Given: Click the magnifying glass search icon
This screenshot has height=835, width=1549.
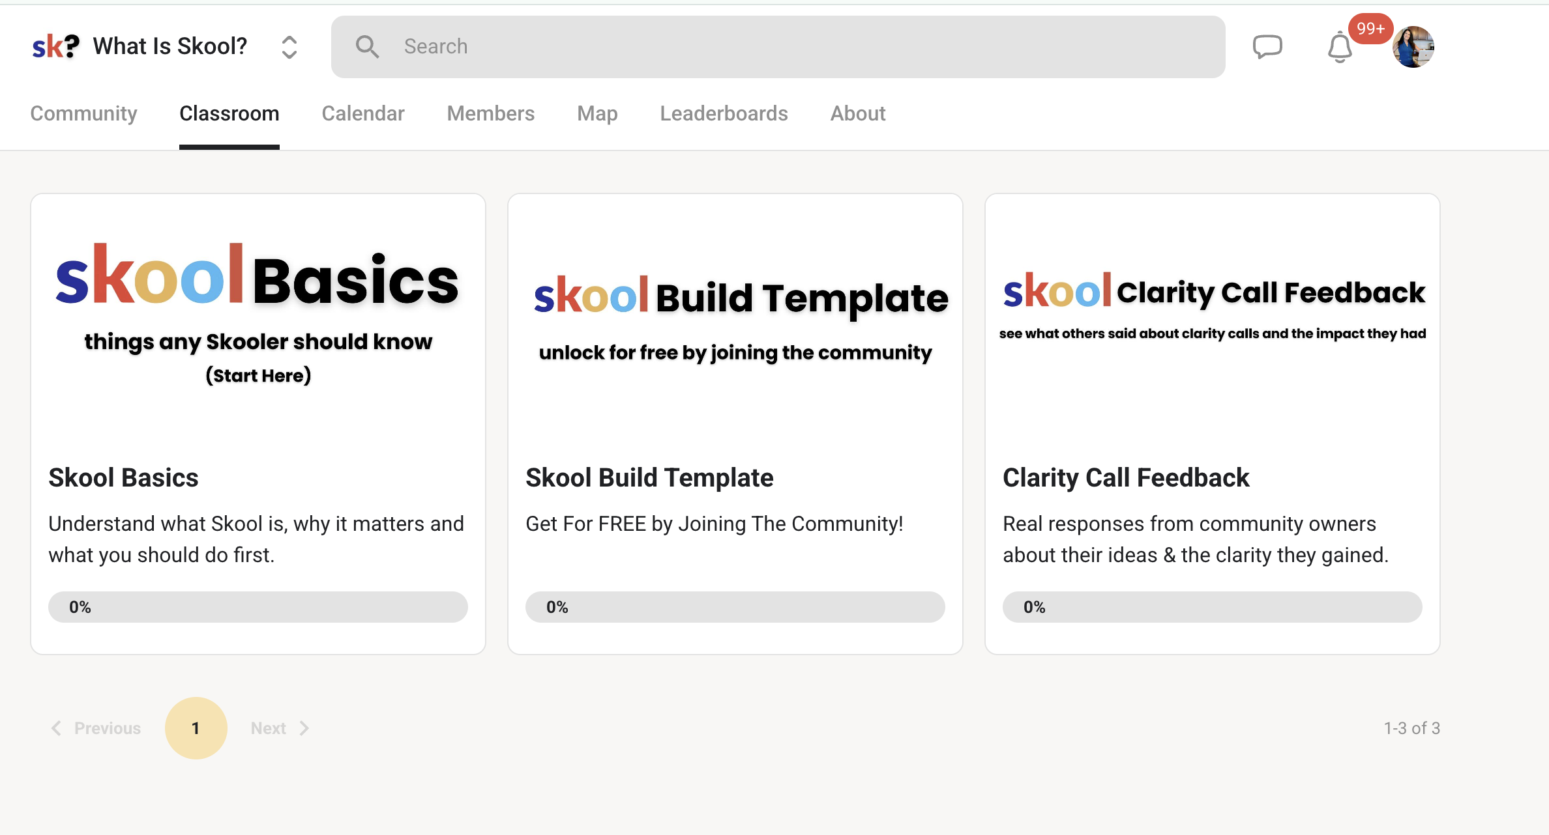Looking at the screenshot, I should [x=367, y=47].
